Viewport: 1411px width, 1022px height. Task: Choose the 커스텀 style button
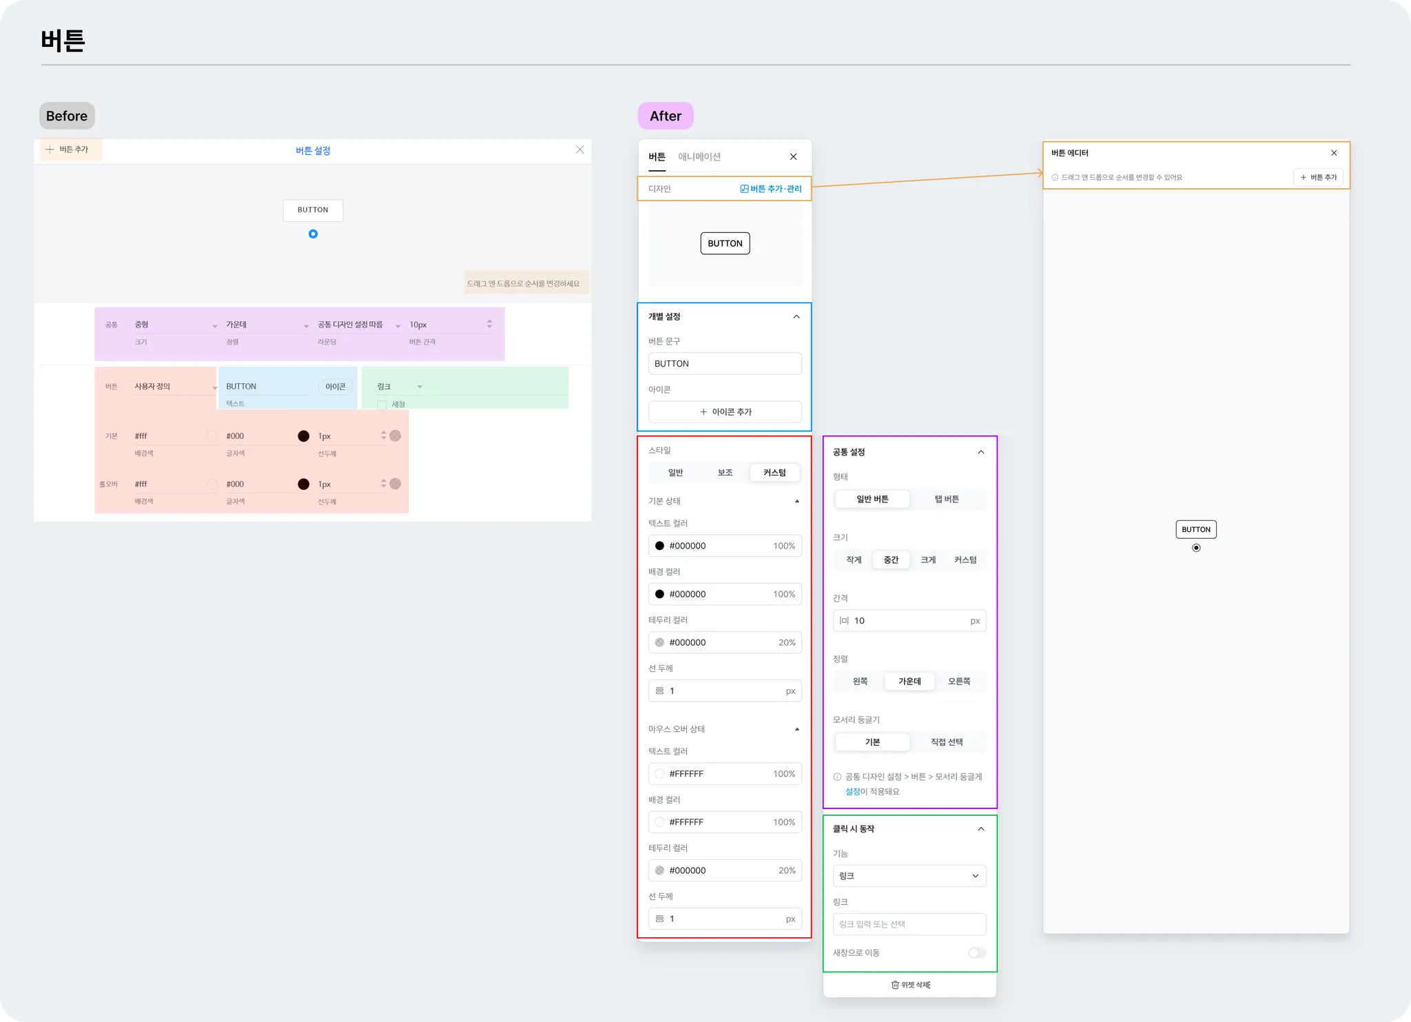(x=774, y=473)
